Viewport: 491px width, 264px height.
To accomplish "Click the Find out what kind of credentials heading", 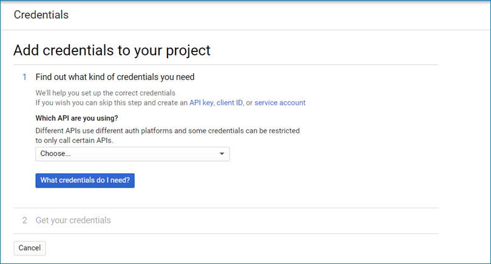I will (x=115, y=77).
